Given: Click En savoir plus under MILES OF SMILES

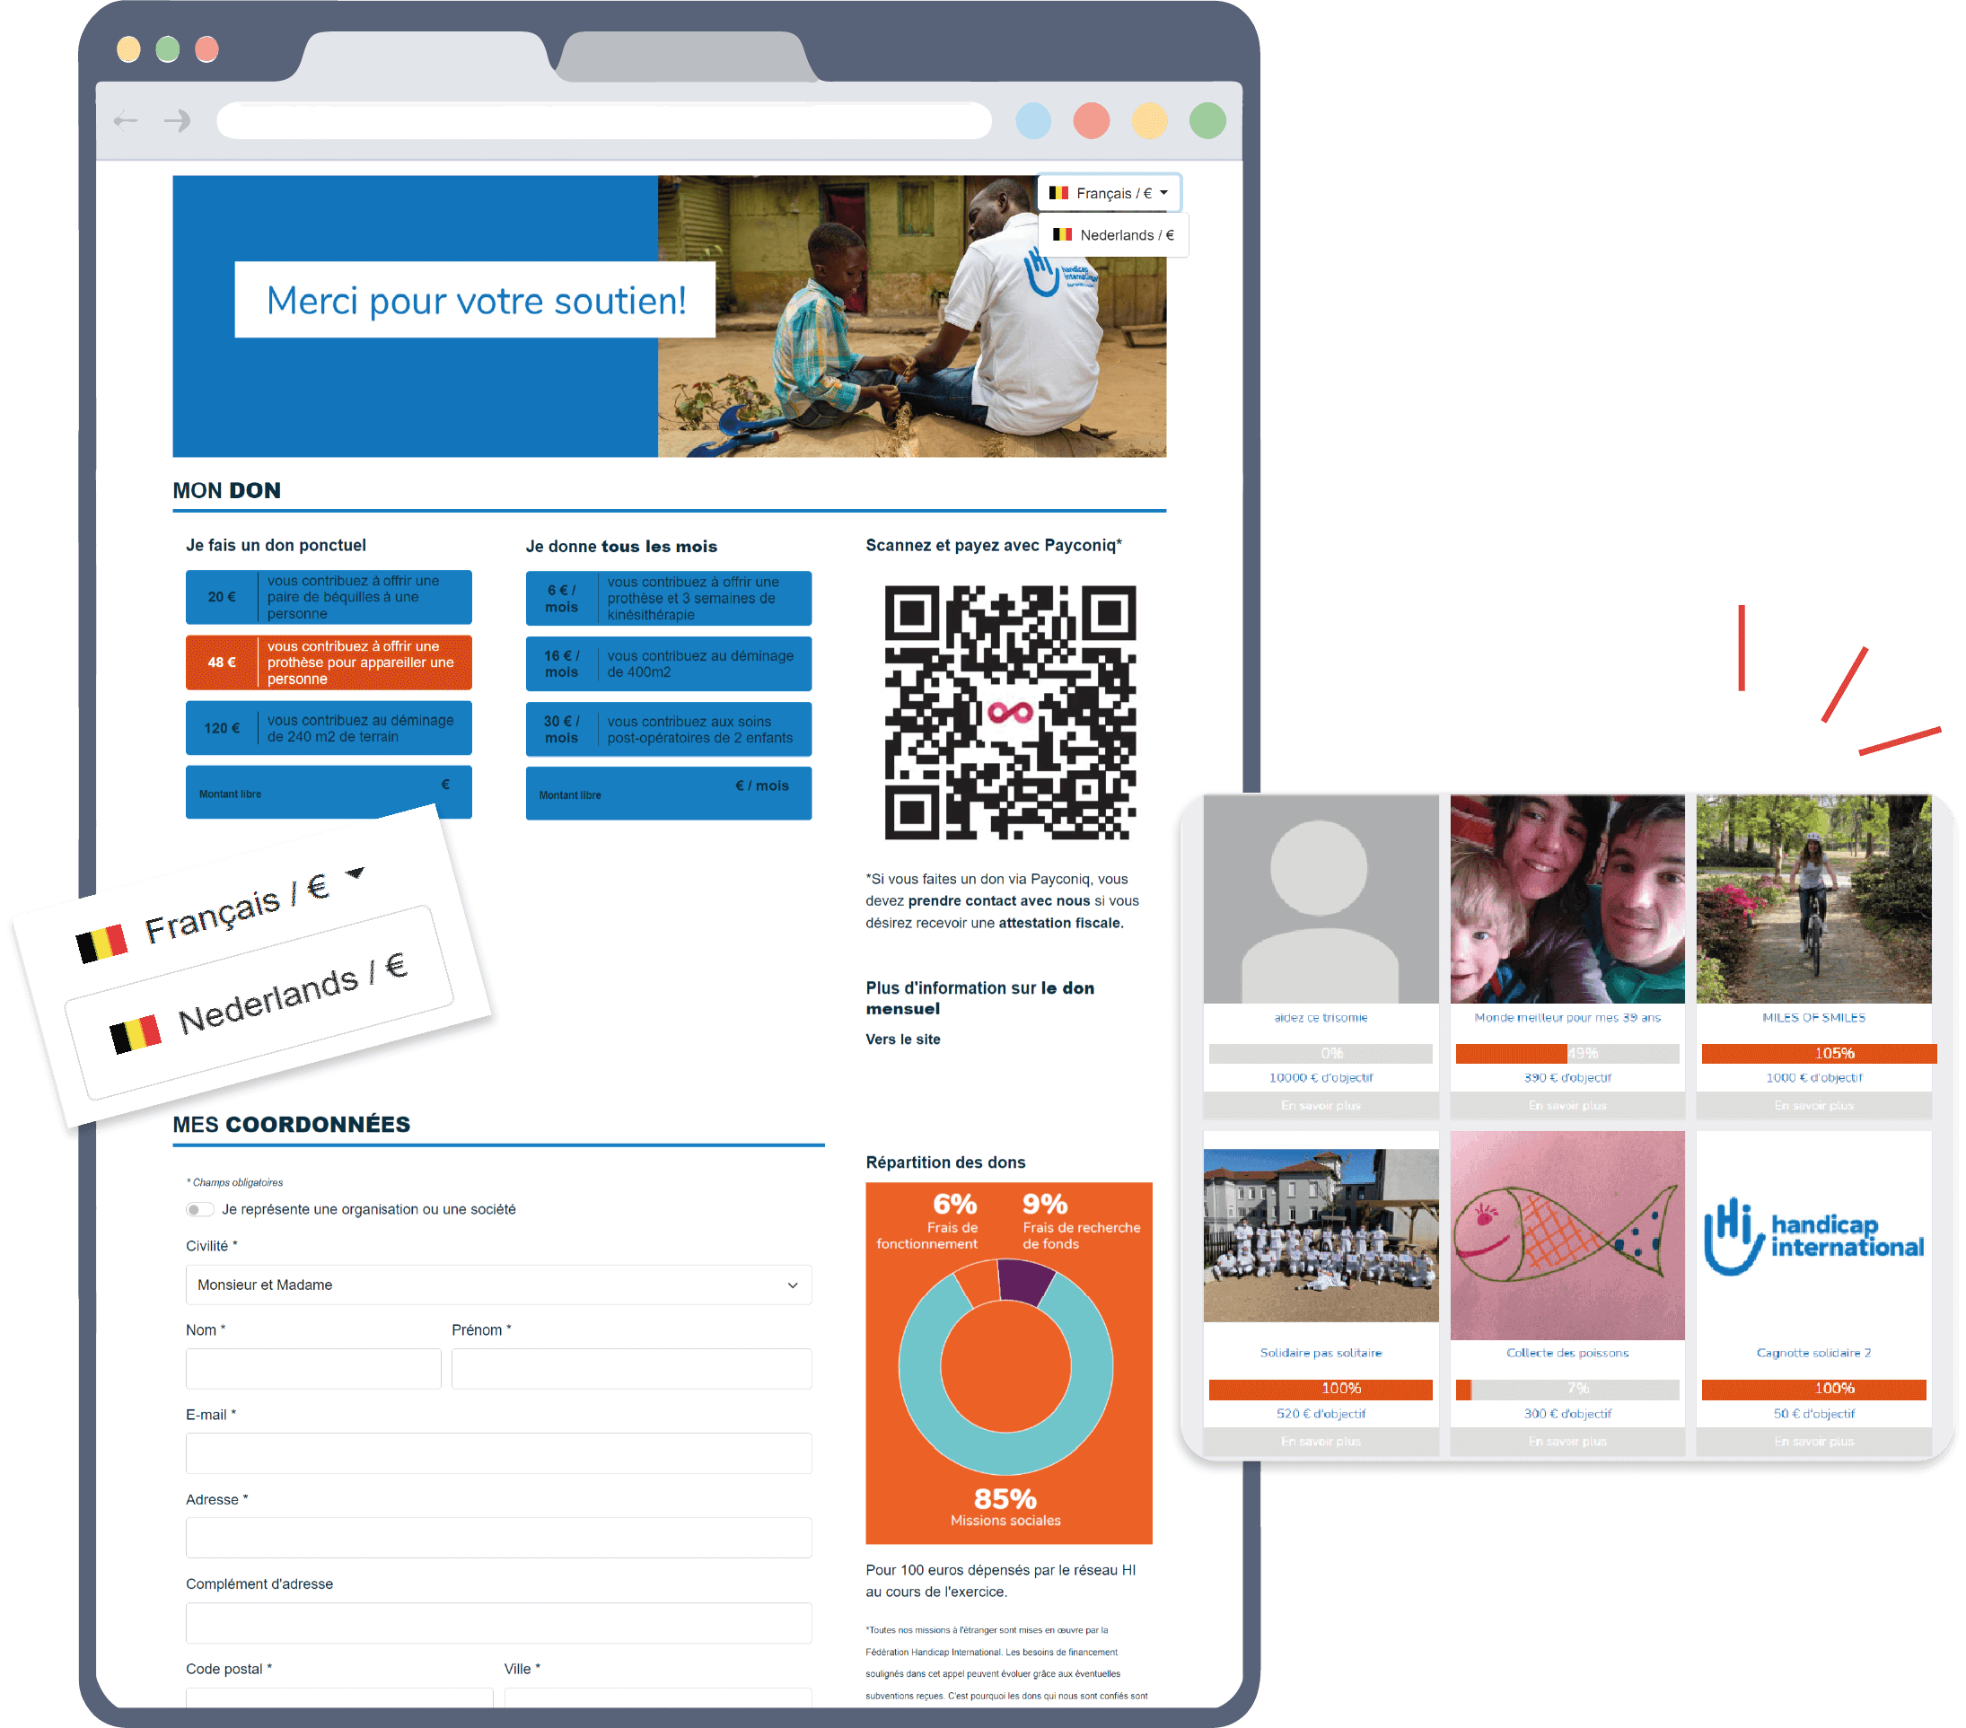Looking at the screenshot, I should (x=1813, y=1105).
